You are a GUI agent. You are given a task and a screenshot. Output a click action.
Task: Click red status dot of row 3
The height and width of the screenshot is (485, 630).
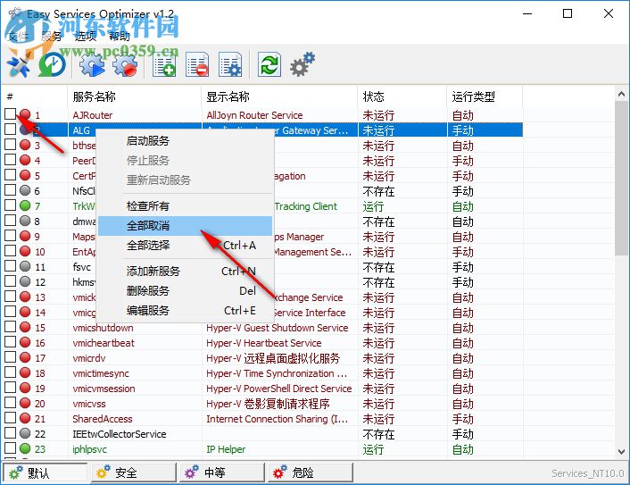tap(25, 145)
